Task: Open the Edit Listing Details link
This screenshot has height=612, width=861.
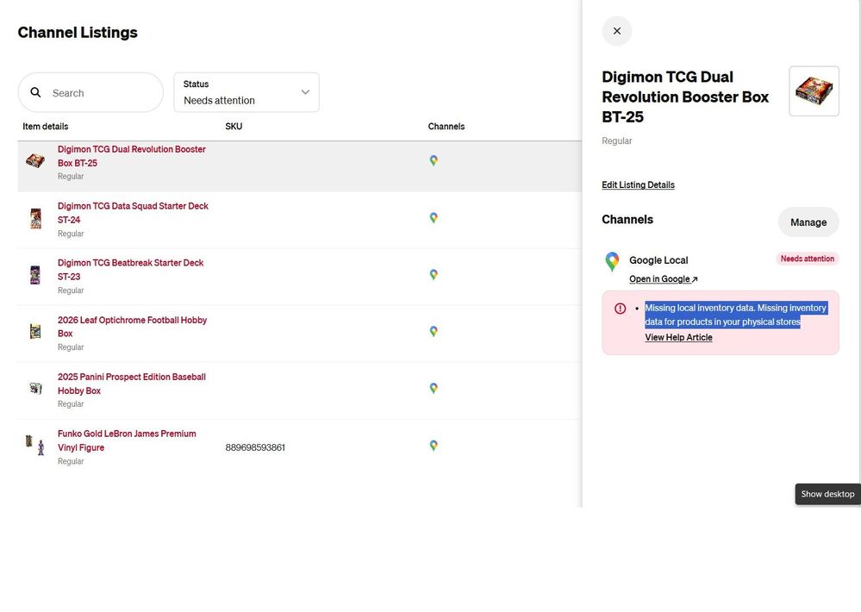Action: coord(638,184)
